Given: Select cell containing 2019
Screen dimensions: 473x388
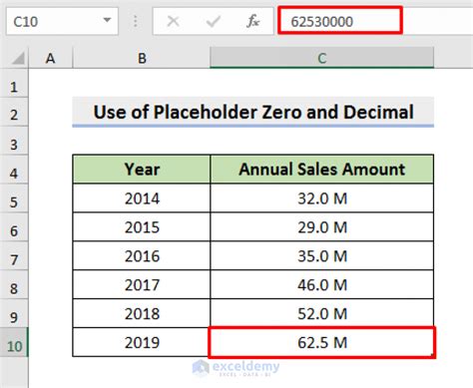Looking at the screenshot, I should (x=142, y=342).
